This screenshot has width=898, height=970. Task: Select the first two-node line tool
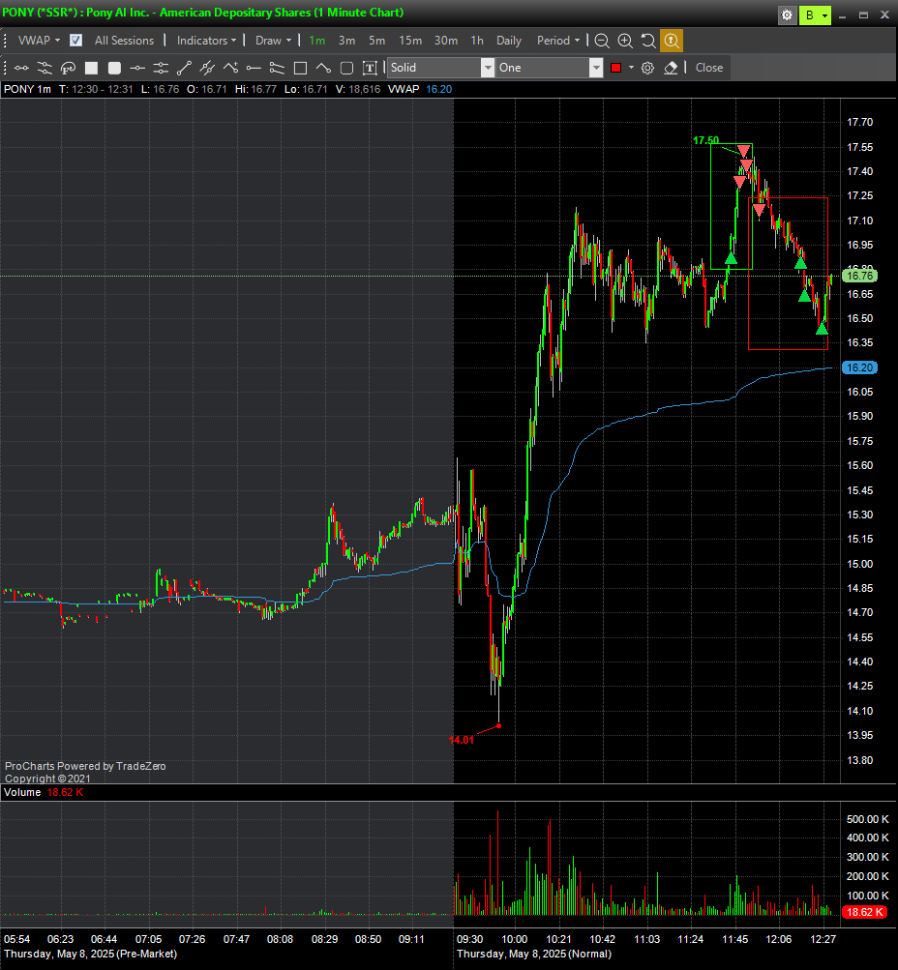pyautogui.click(x=21, y=68)
